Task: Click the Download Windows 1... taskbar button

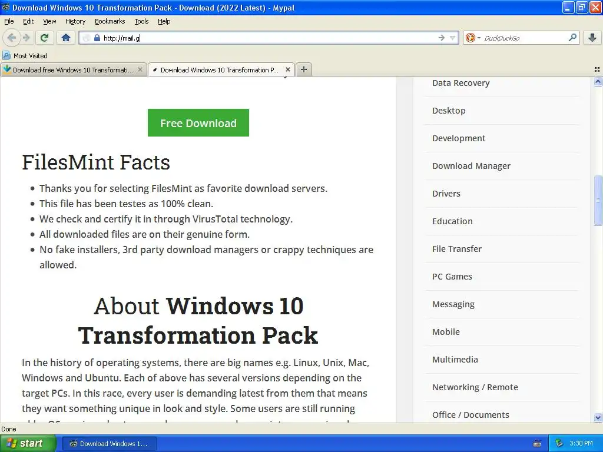Action: tap(109, 444)
